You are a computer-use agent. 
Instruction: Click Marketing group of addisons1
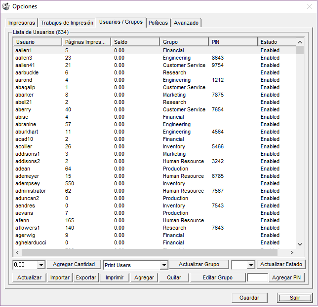pos(174,154)
